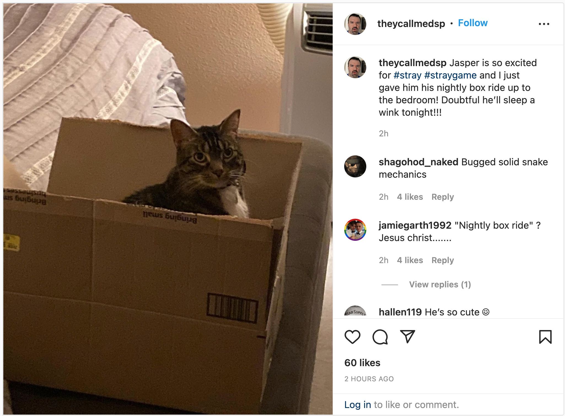
Task: Open the three-dot more options menu
Action: [544, 24]
